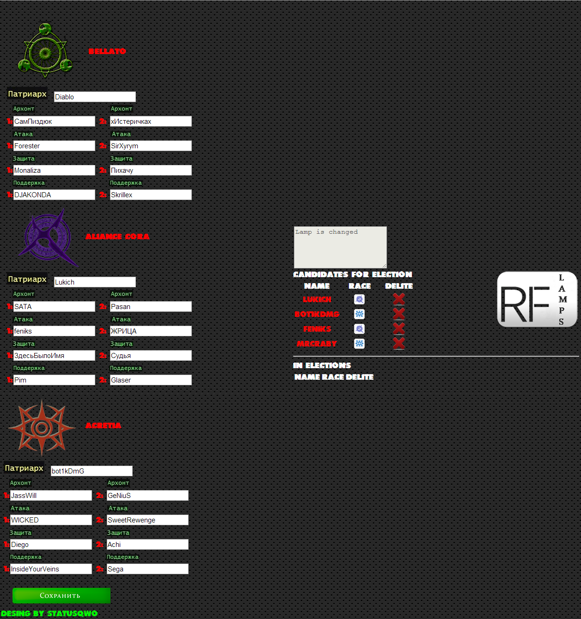Click the Pasan archon field
Image resolution: width=581 pixels, height=619 pixels.
click(x=151, y=306)
